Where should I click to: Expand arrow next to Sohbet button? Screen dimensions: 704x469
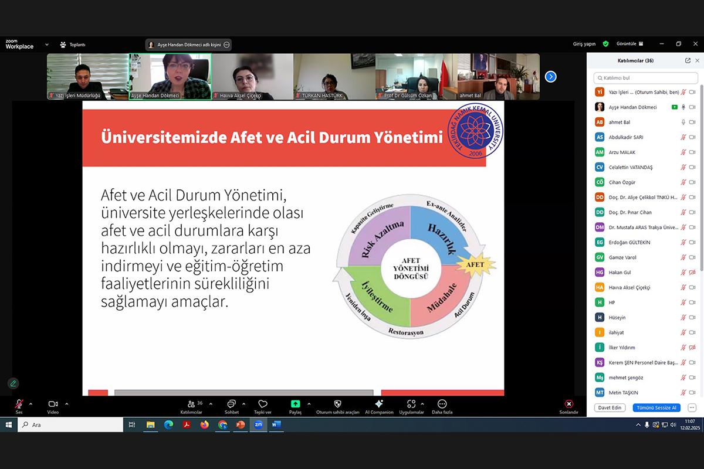(x=243, y=403)
